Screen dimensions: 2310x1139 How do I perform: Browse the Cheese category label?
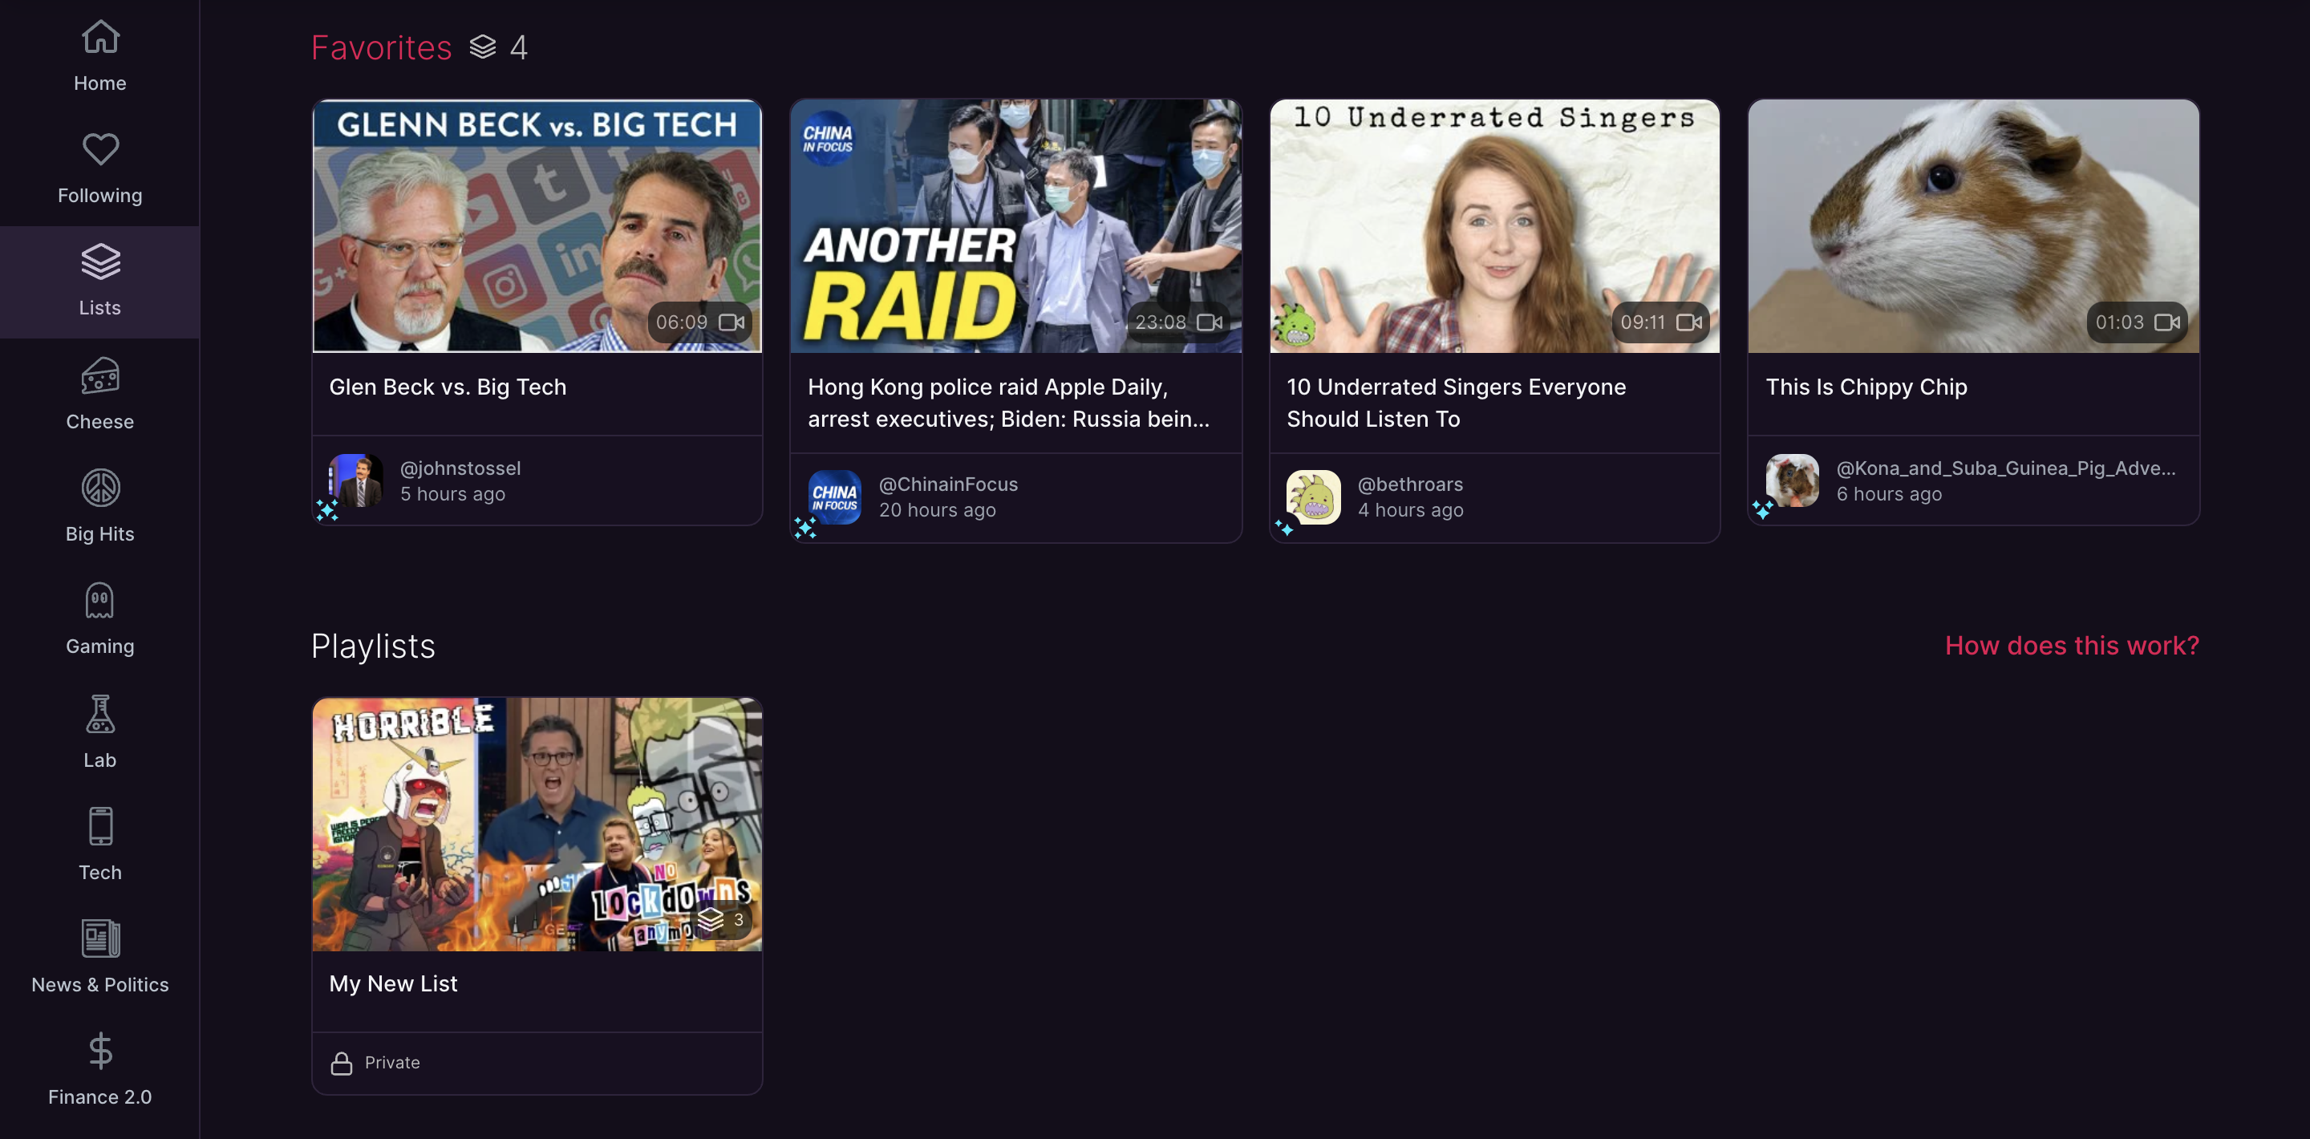(x=99, y=422)
